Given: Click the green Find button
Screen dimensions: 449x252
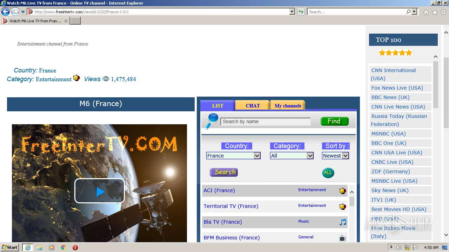Looking at the screenshot, I should coord(335,121).
